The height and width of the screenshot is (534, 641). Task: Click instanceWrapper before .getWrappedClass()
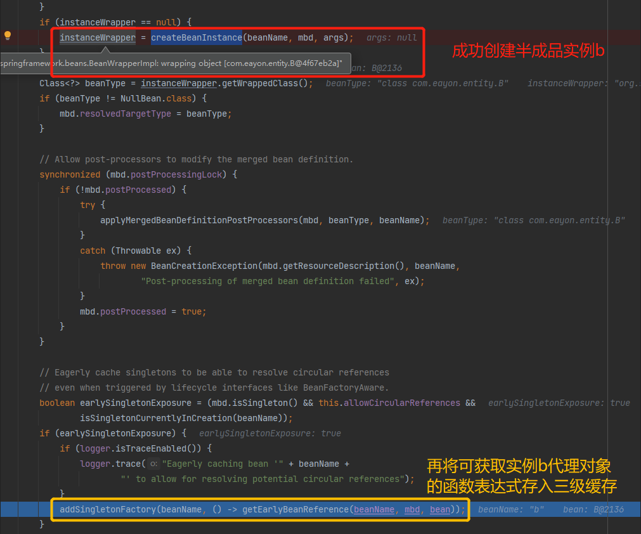pyautogui.click(x=179, y=84)
